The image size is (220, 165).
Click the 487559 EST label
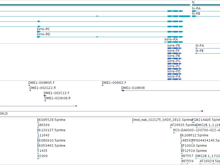click(187, 161)
